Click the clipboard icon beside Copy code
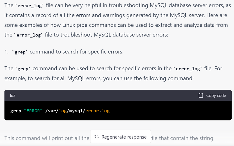Screen dimensions: 234x146 click(x=201, y=95)
